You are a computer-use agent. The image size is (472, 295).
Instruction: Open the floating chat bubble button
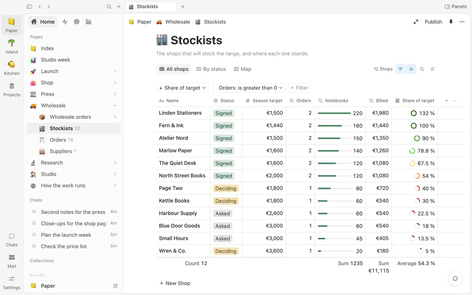[x=455, y=278]
